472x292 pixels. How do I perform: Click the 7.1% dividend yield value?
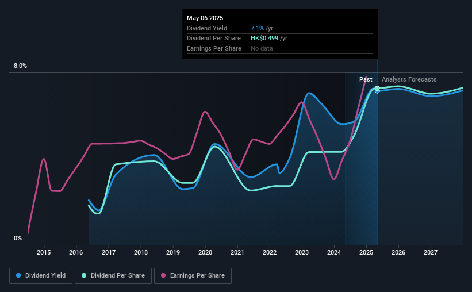[257, 28]
